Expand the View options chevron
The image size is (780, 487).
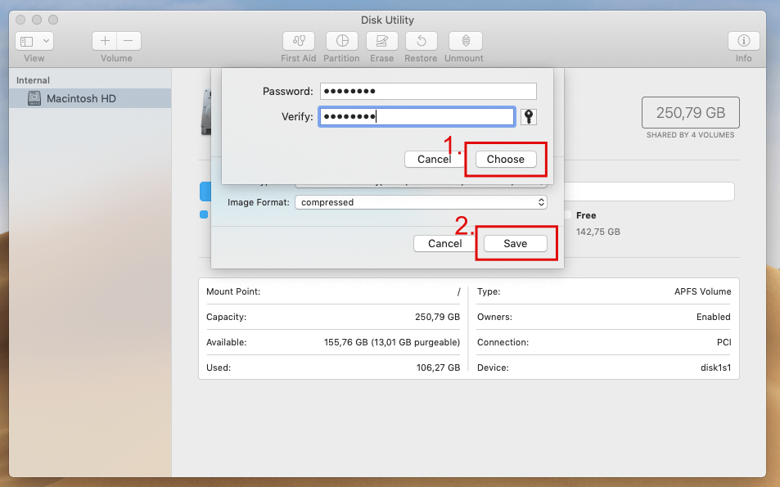[x=45, y=41]
